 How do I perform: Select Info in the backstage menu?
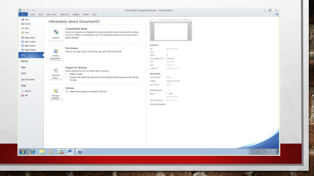(31, 55)
